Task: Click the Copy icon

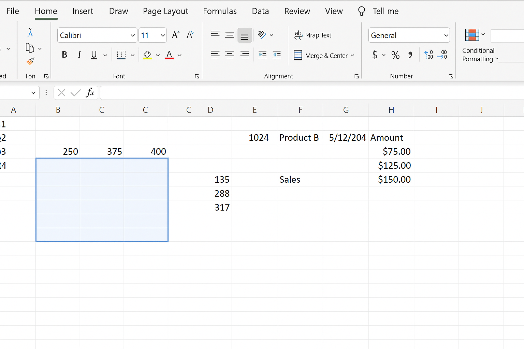Action: [30, 48]
